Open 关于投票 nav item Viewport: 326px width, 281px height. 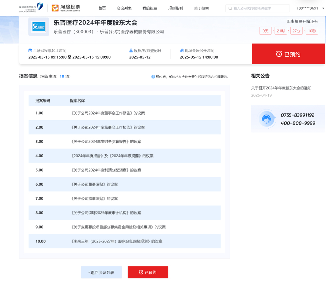(202, 8)
